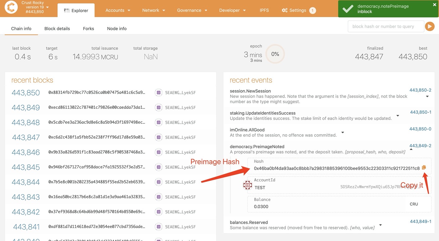Viewport: 439px width, 241px height.
Task: Dismiss the democracy.notePreimage notification
Action: point(435,5)
